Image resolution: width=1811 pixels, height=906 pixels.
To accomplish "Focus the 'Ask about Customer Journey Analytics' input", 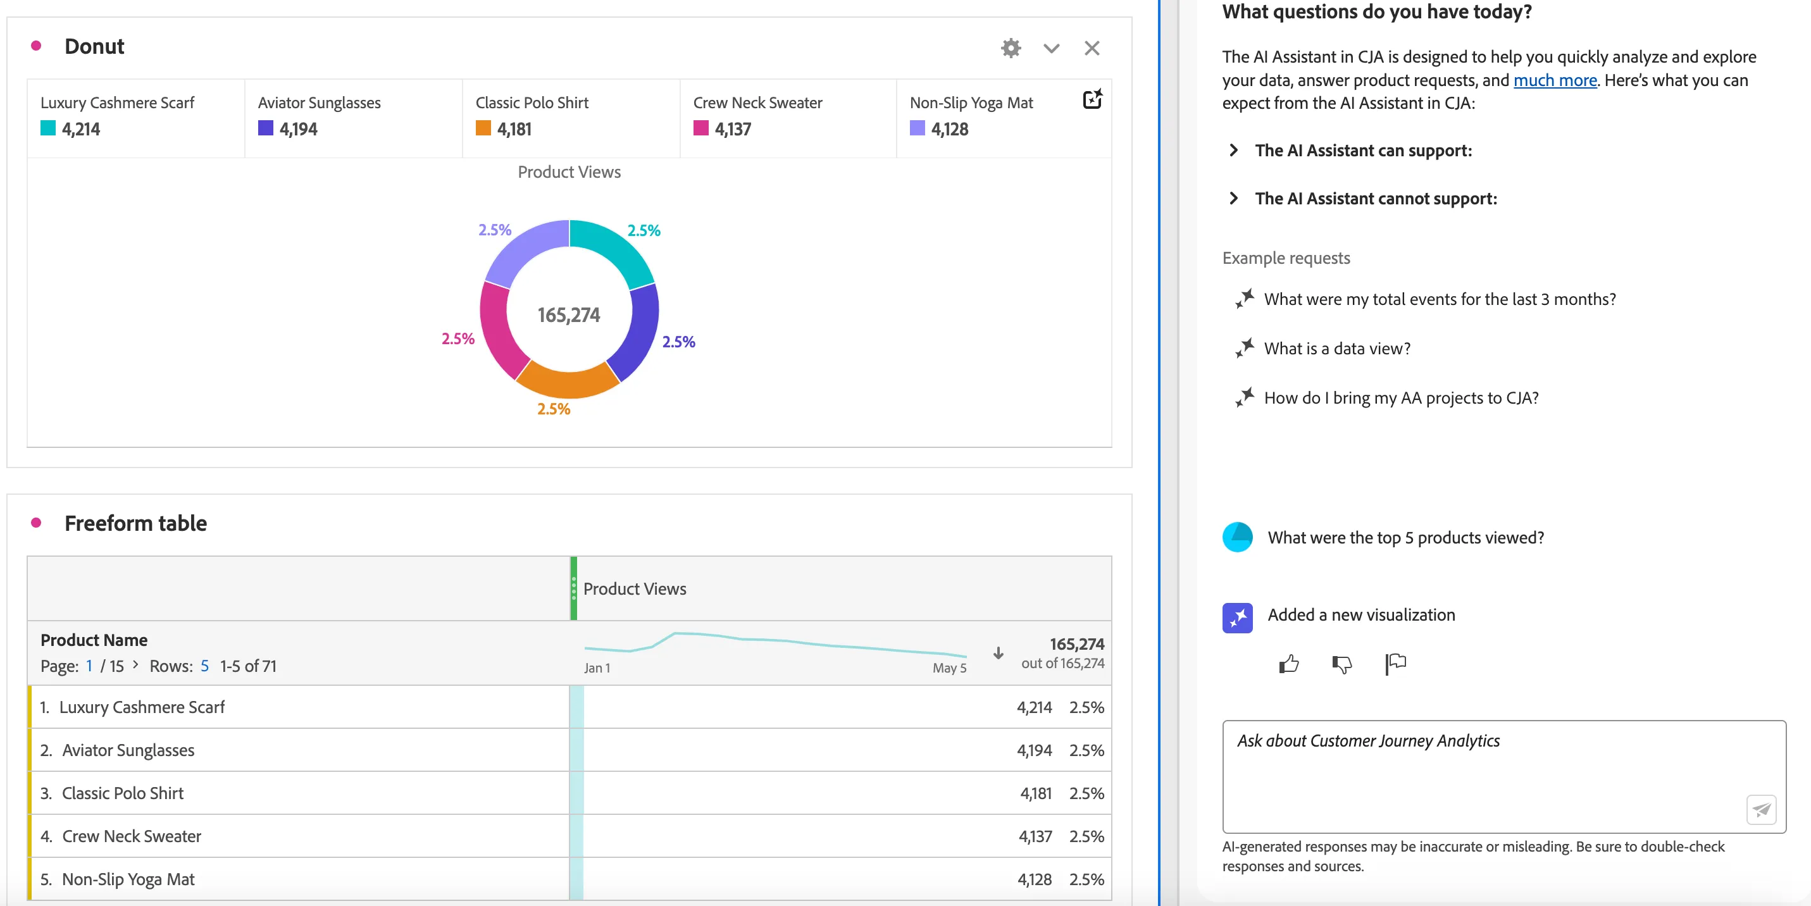I will pyautogui.click(x=1503, y=776).
